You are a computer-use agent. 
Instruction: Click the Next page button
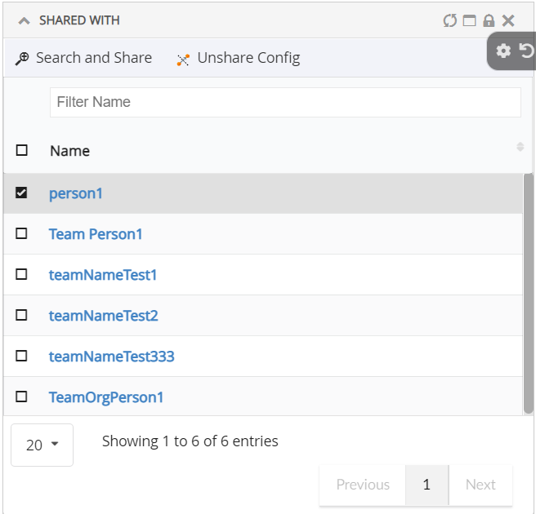pos(480,485)
